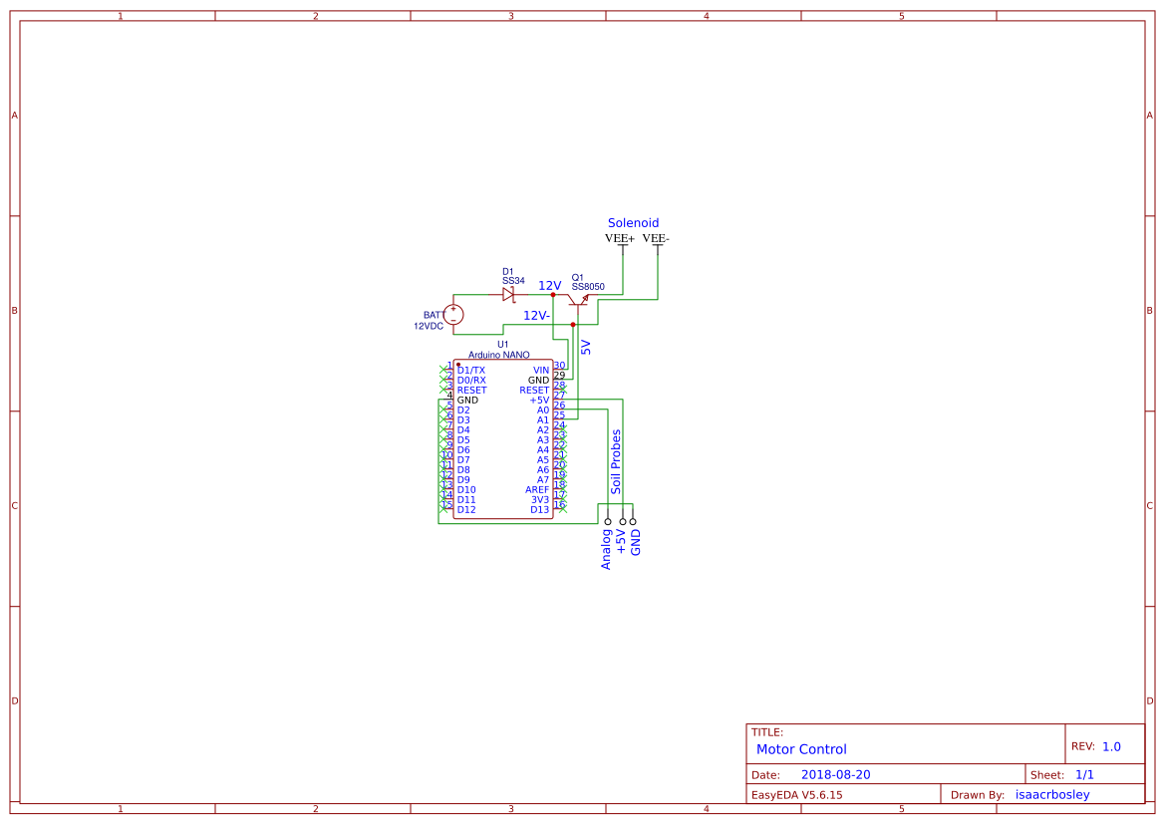This screenshot has height=824, width=1165.
Task: Select the AREF pin on the Arduino
Action: [x=536, y=488]
